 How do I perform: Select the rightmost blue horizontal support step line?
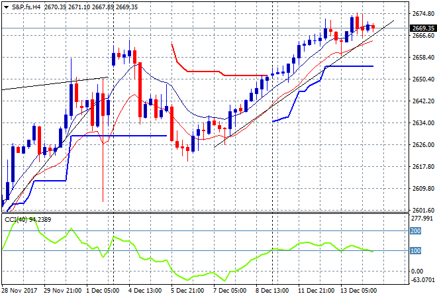pyautogui.click(x=351, y=66)
